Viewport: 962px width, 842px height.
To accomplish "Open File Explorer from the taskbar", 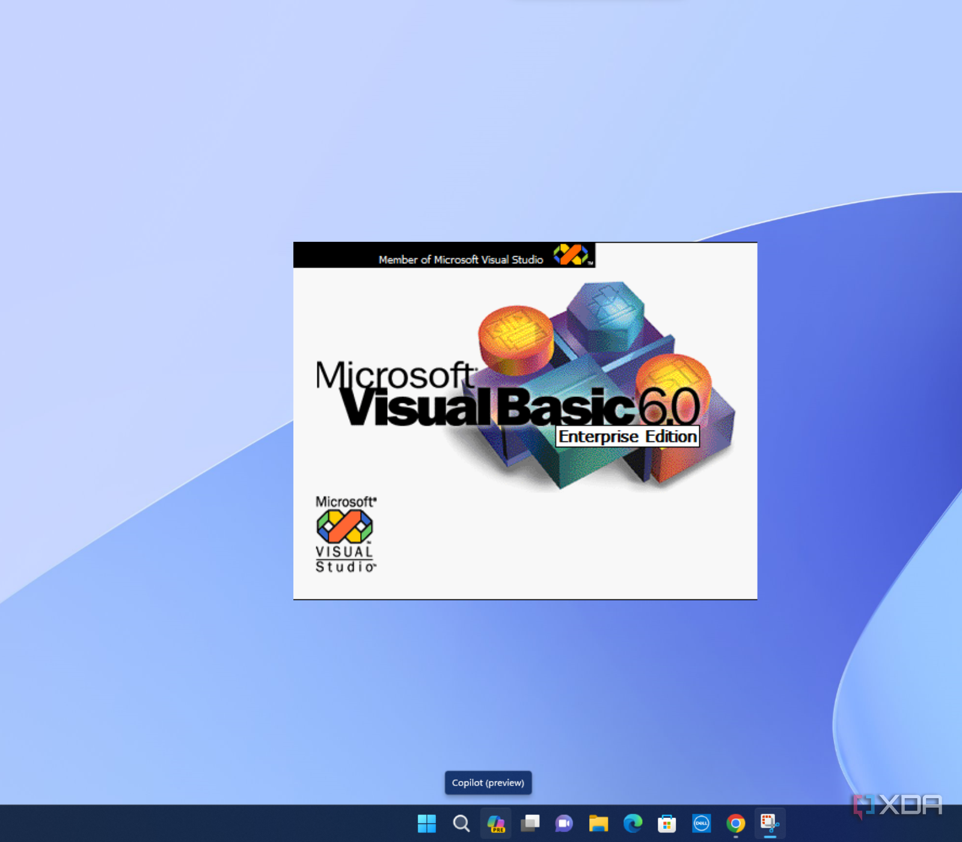I will point(598,823).
